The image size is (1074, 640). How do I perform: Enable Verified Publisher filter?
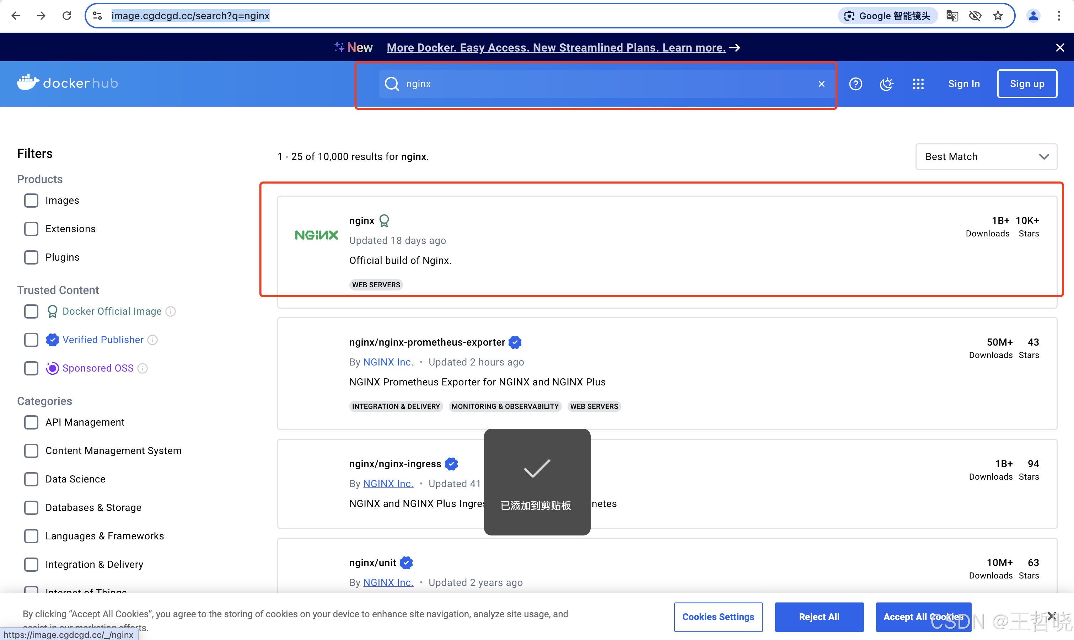[x=31, y=340]
